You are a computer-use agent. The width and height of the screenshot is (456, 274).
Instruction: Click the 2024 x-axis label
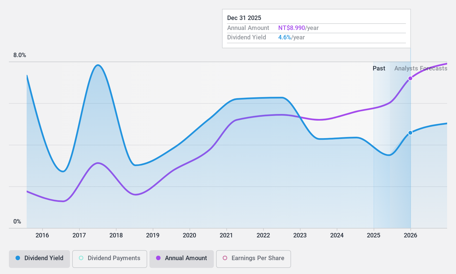click(x=337, y=235)
